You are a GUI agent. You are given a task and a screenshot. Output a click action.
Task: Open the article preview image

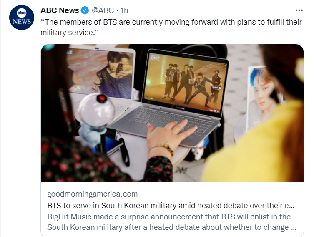[x=172, y=113]
